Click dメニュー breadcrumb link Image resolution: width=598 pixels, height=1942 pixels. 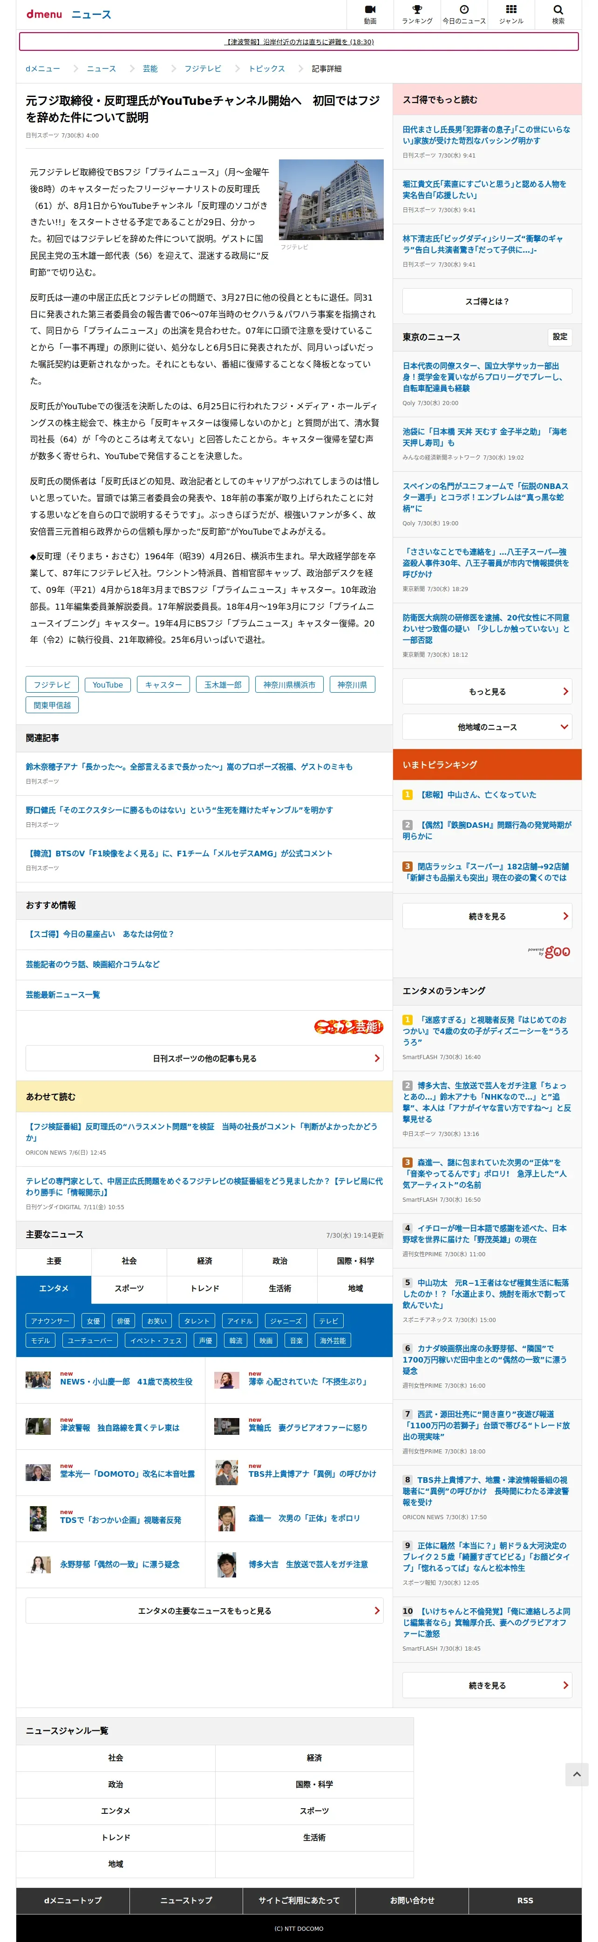click(x=43, y=69)
